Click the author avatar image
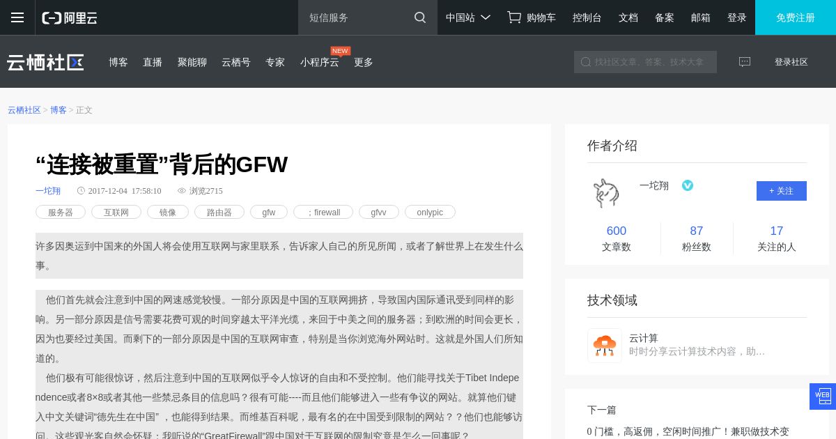This screenshot has width=836, height=439. (605, 192)
